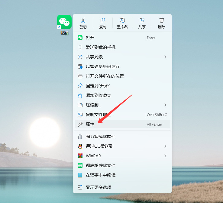Click the green shredder icon for 彻底粉碎此文件
The width and height of the screenshot is (223, 203).
[80, 165]
